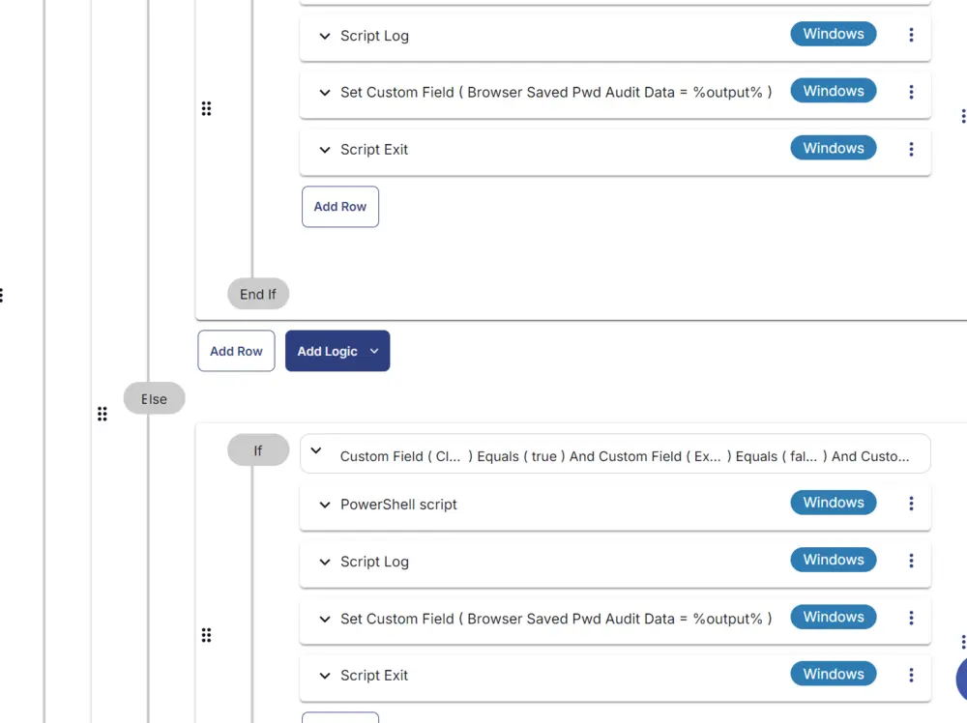Click drag handle left of lower Set Custom Field
Image resolution: width=967 pixels, height=723 pixels.
pyautogui.click(x=207, y=635)
